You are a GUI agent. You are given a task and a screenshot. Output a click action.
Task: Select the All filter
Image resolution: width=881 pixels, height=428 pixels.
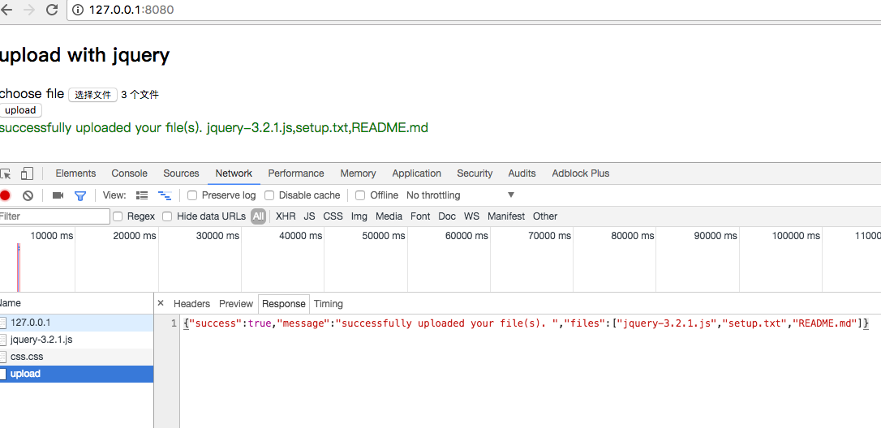[258, 216]
